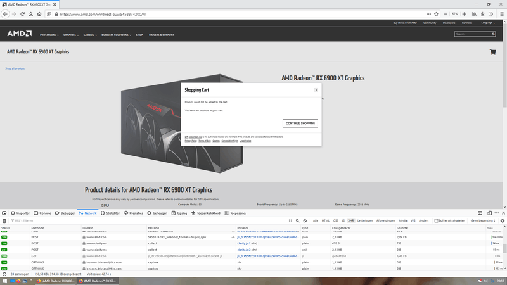Toggle the Lettertypen filter
Image resolution: width=507 pixels, height=285 pixels.
tap(365, 220)
